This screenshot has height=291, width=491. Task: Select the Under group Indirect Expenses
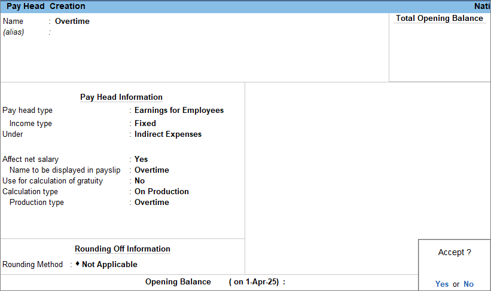point(168,134)
